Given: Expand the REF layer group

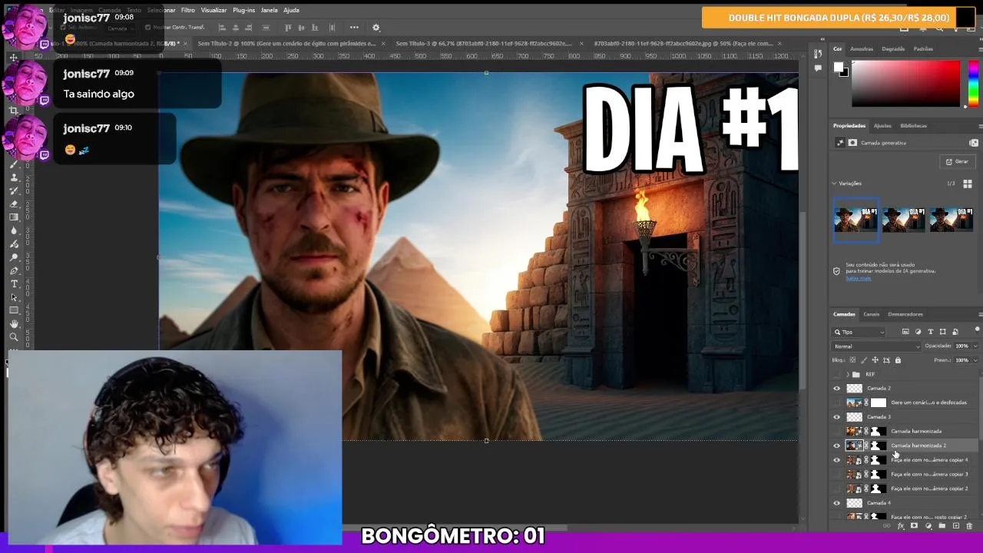Looking at the screenshot, I should click(x=848, y=375).
